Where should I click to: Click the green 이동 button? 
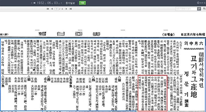tap(82, 3)
